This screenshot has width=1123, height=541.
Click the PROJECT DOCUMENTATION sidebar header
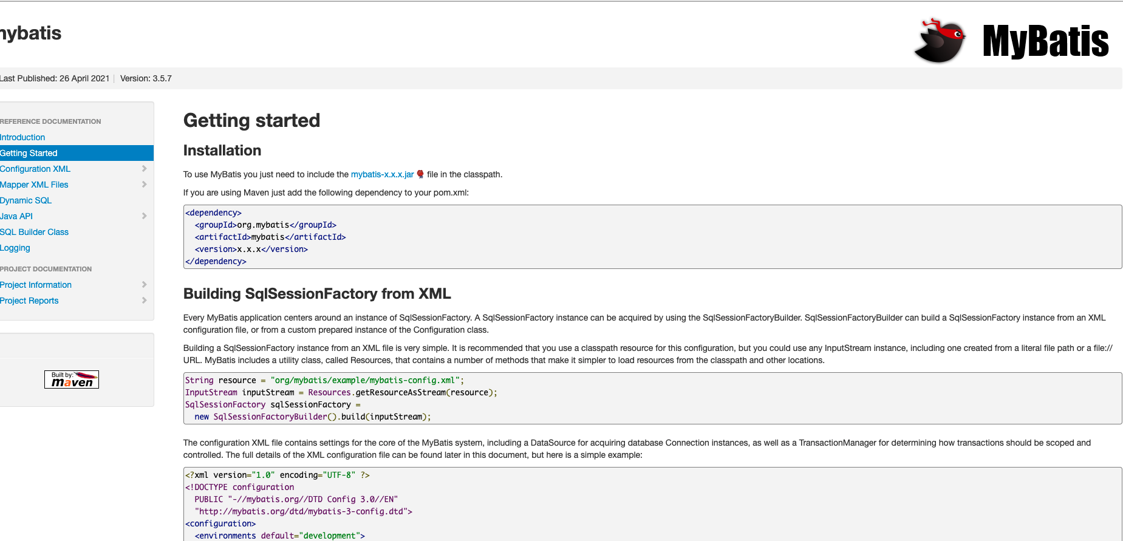pyautogui.click(x=46, y=269)
